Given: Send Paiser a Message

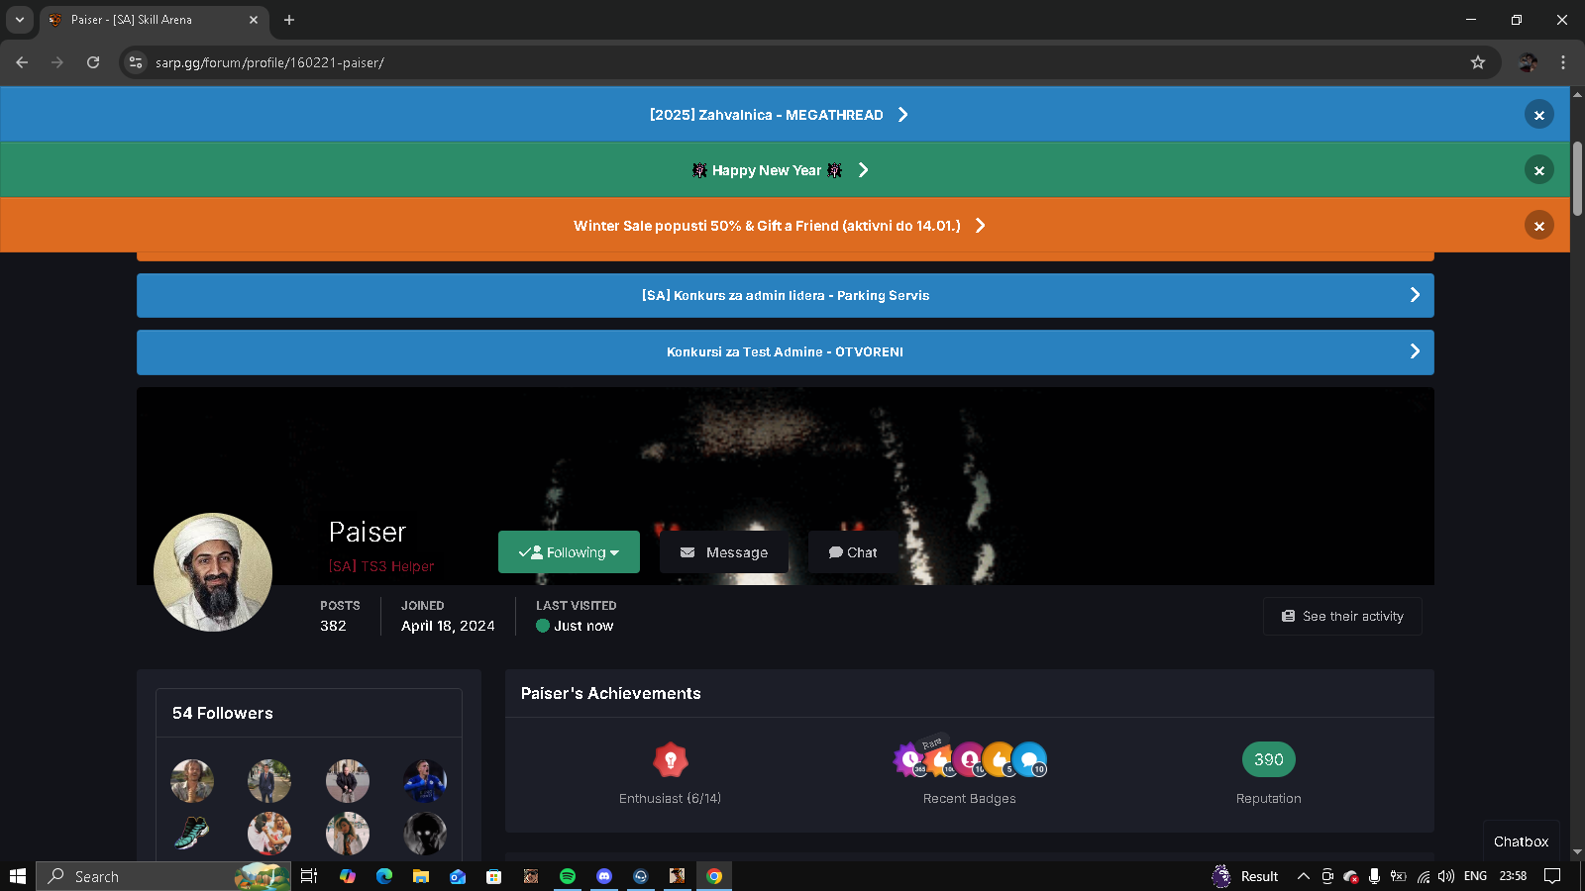Looking at the screenshot, I should pos(723,552).
